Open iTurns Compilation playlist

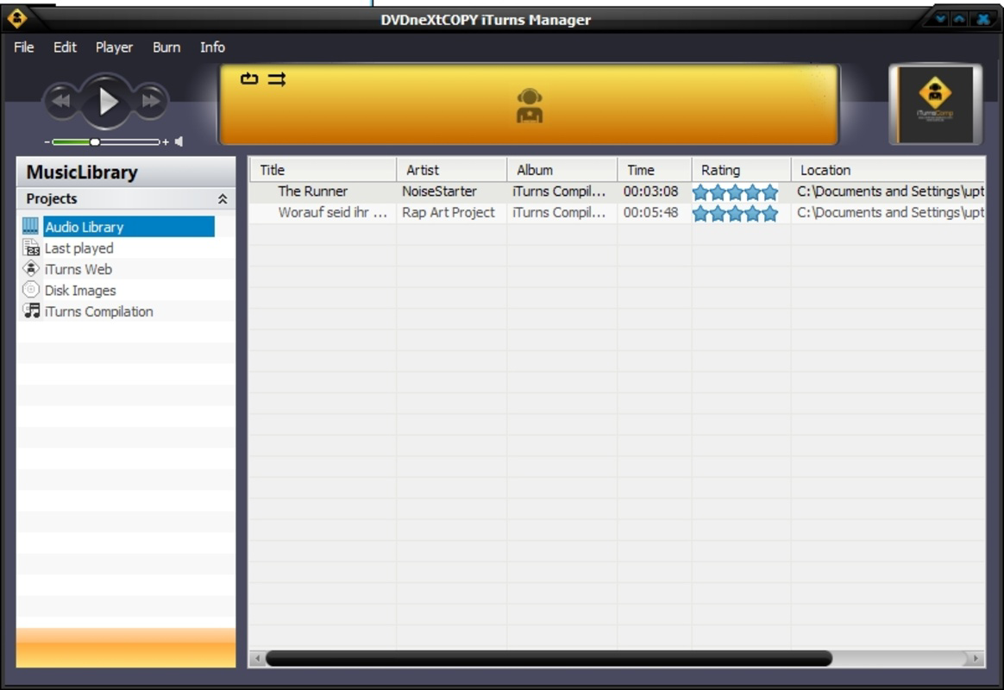coord(98,311)
